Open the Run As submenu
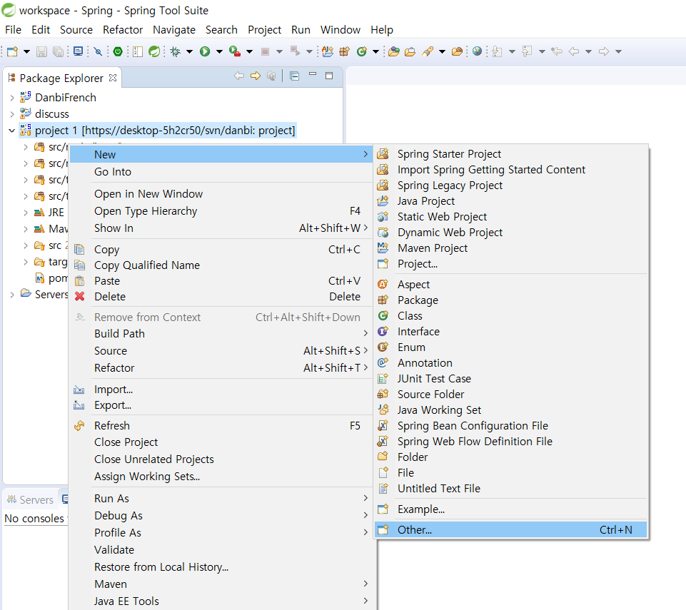 coord(222,499)
